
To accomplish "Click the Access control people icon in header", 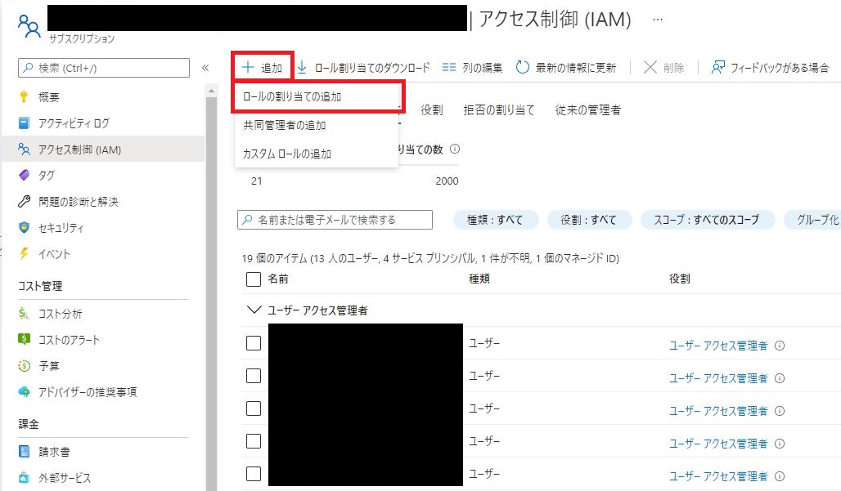I will click(x=29, y=26).
